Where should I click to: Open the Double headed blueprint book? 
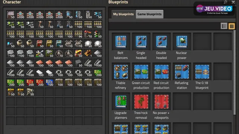pyautogui.click(x=161, y=42)
